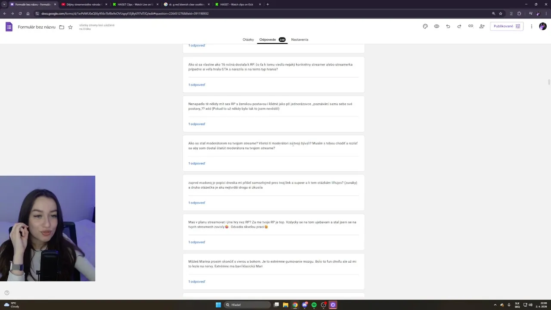
Task: Click the preview eye icon
Action: [436, 26]
